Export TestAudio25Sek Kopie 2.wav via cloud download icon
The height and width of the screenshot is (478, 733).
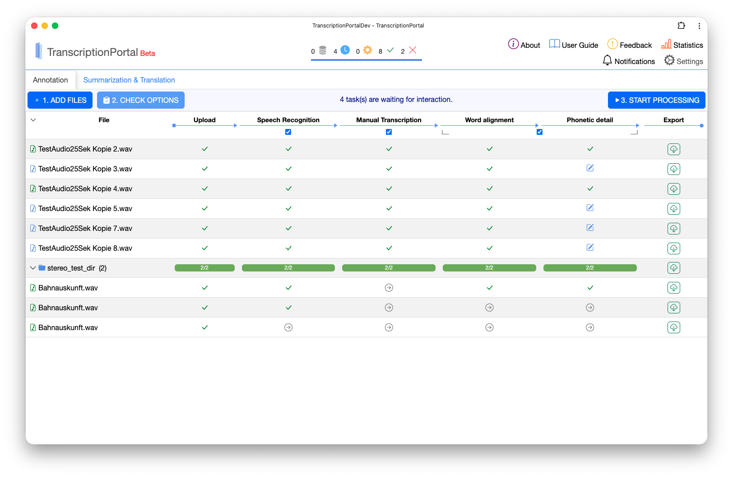tap(674, 149)
